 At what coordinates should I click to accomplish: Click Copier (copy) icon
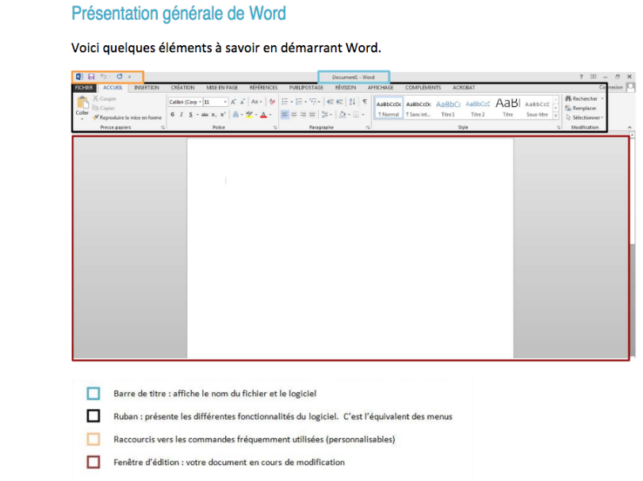96,108
